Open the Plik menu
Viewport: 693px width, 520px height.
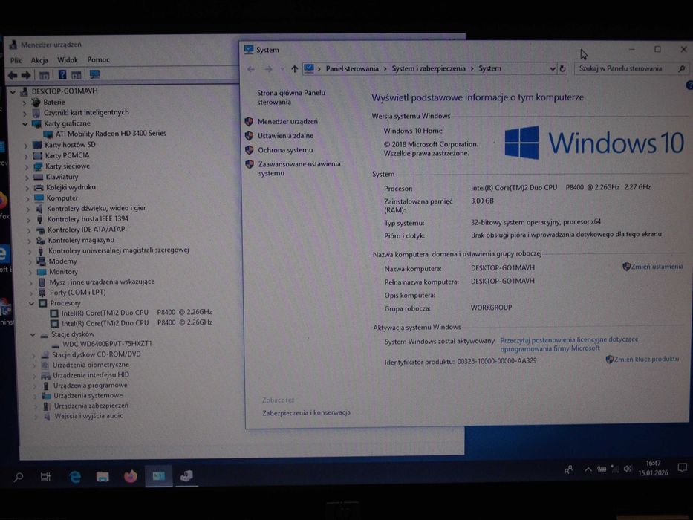click(16, 60)
